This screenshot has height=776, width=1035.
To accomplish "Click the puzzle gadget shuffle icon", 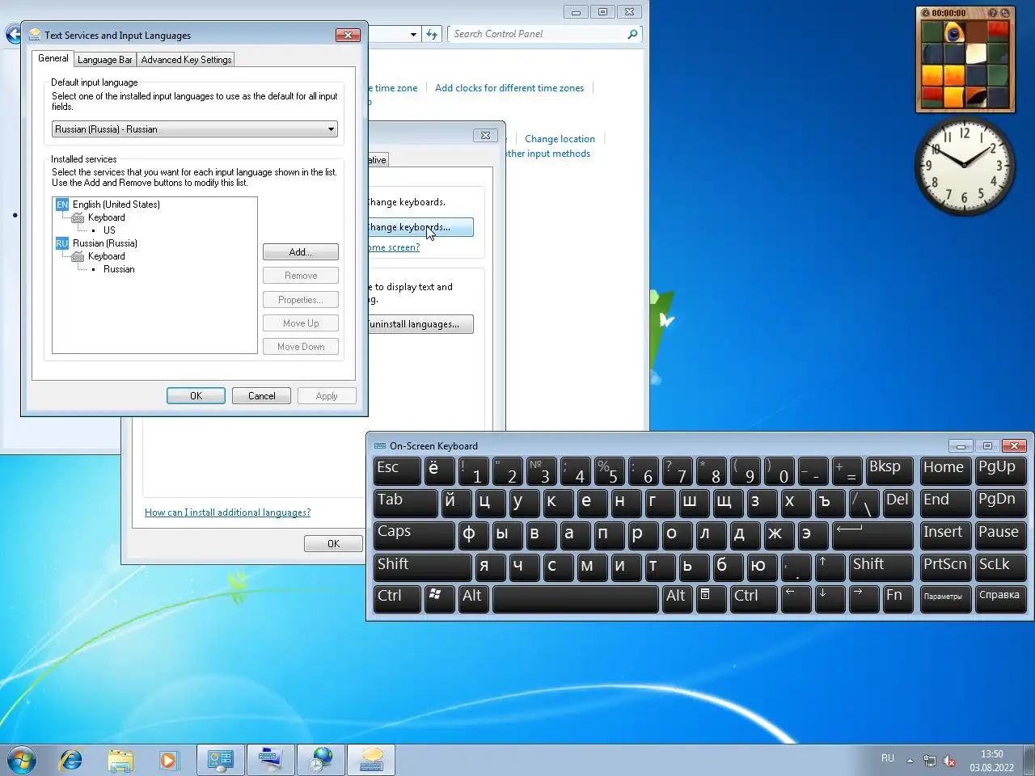I will click(x=1006, y=13).
